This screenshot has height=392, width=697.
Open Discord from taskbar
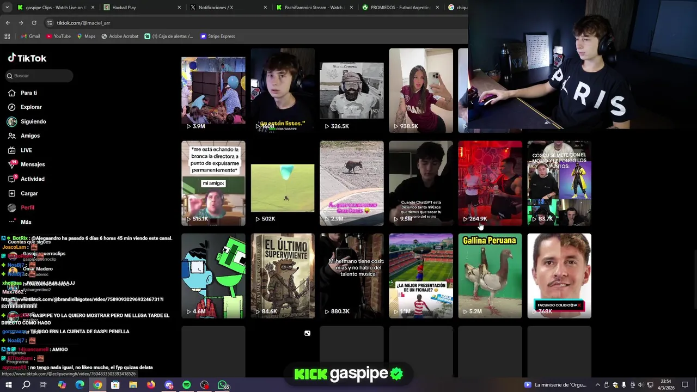(169, 385)
